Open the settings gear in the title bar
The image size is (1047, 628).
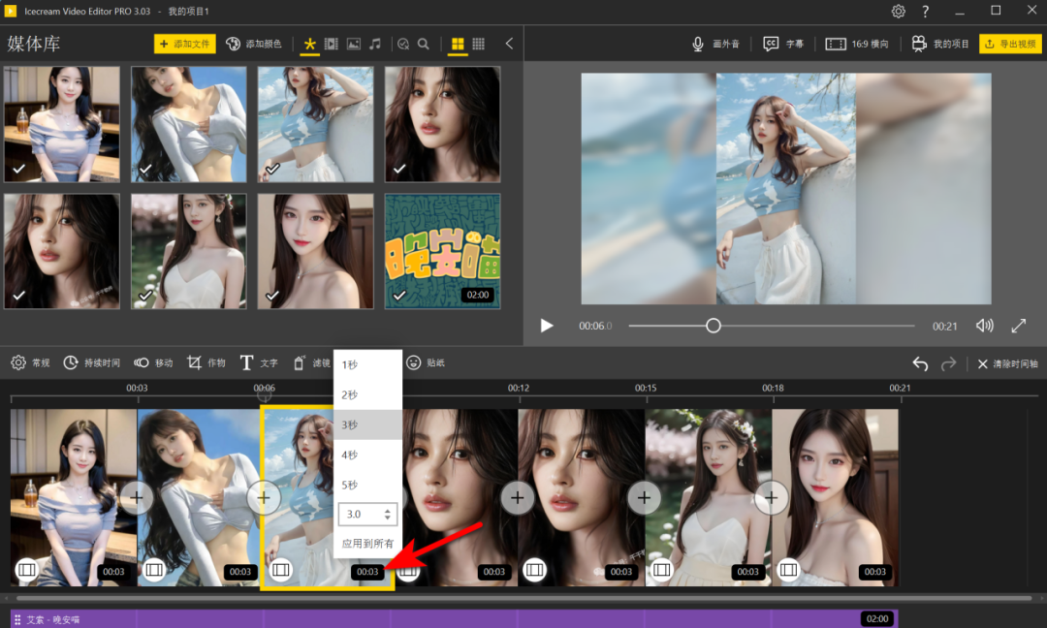pyautogui.click(x=898, y=12)
